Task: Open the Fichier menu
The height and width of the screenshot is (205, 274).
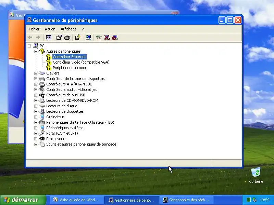Action: click(x=34, y=29)
